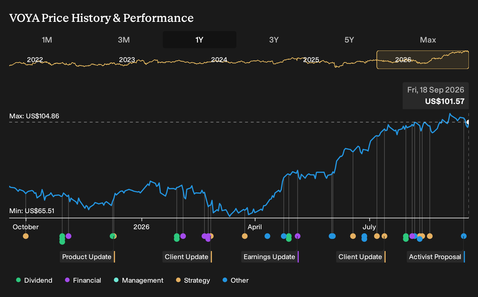Toggle the Strategy legend filter
Viewport: 478px width, 297px height.
tap(193, 280)
